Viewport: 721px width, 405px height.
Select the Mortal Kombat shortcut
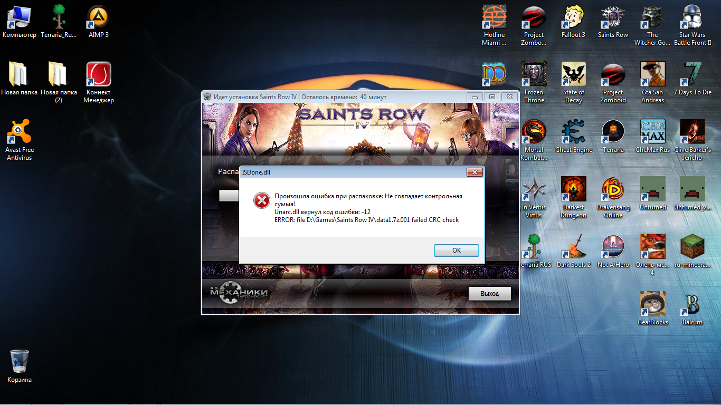534,140
